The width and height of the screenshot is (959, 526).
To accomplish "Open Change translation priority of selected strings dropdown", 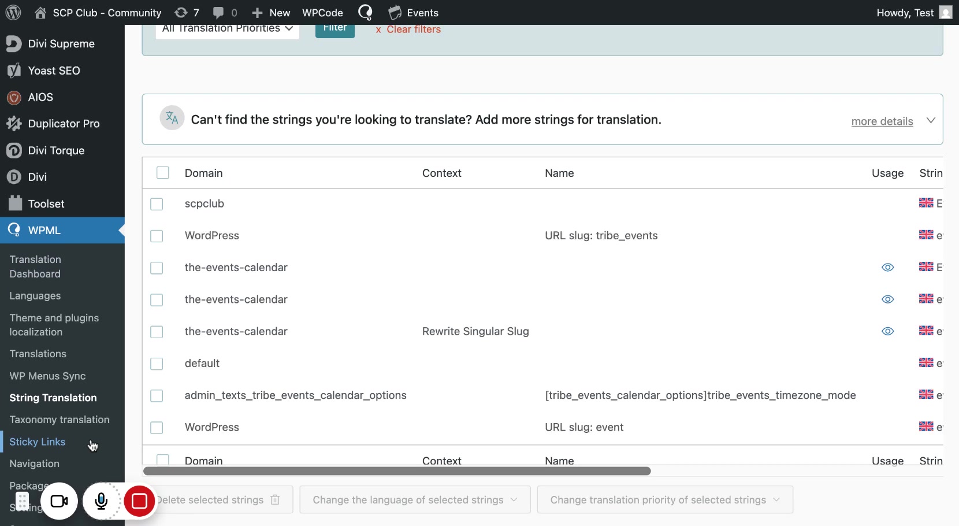I will point(665,500).
